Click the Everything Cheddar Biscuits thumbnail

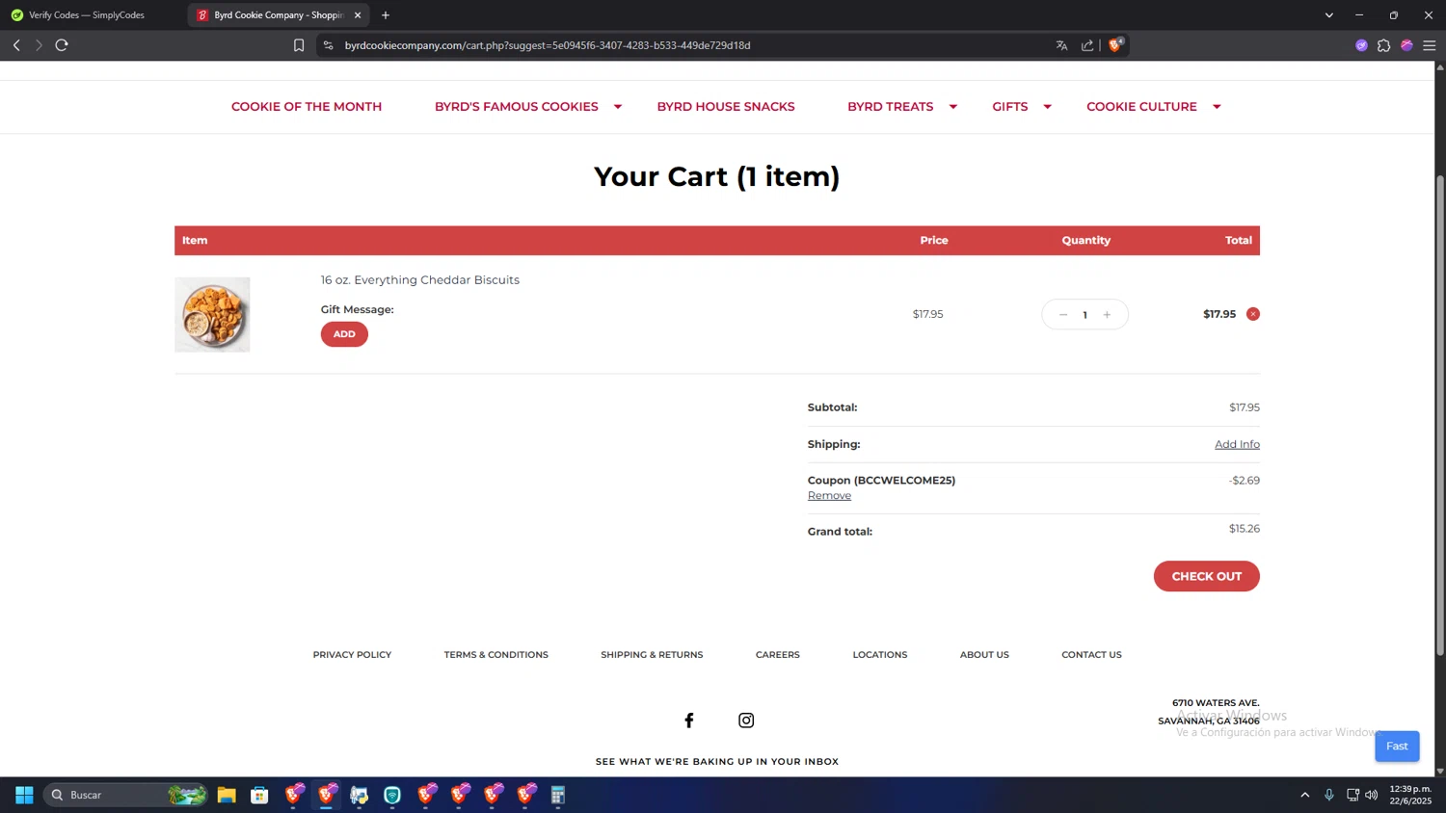pyautogui.click(x=212, y=315)
